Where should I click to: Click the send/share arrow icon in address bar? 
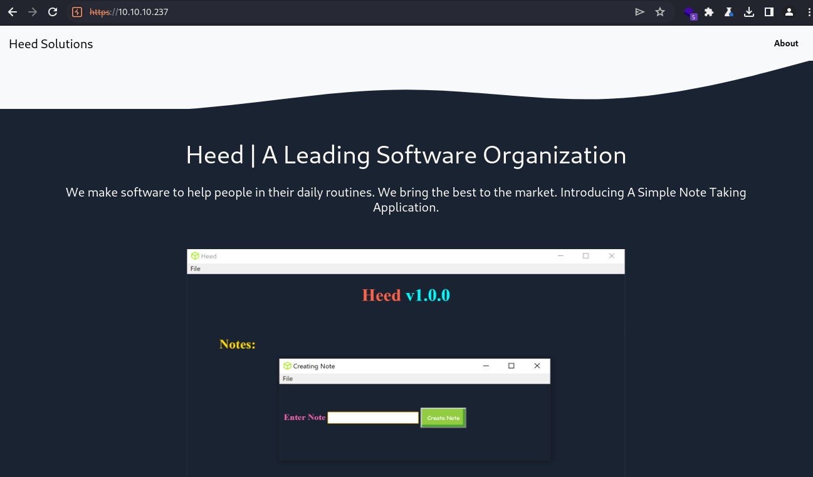(x=639, y=12)
